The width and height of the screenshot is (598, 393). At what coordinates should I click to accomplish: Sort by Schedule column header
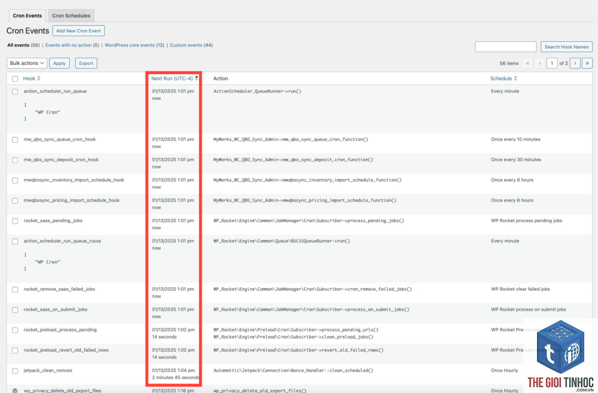click(x=501, y=78)
